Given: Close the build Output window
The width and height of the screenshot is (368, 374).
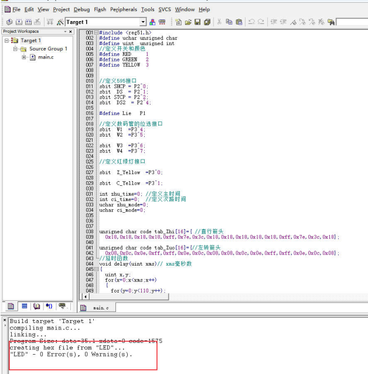Looking at the screenshot, I should [x=5, y=320].
